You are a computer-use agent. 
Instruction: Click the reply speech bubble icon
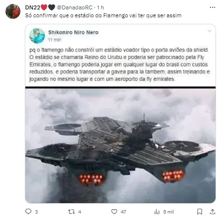[28, 212]
